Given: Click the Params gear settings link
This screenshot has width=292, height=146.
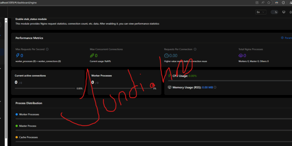Looking at the screenshot, I should (287, 38).
